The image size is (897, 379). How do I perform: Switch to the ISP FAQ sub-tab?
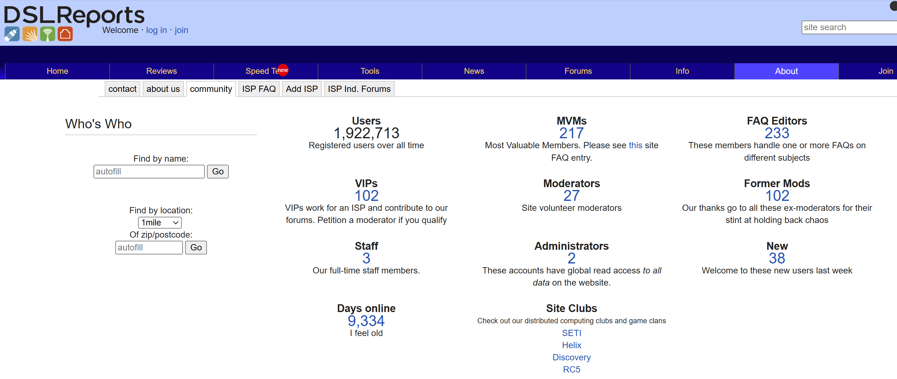tap(259, 89)
